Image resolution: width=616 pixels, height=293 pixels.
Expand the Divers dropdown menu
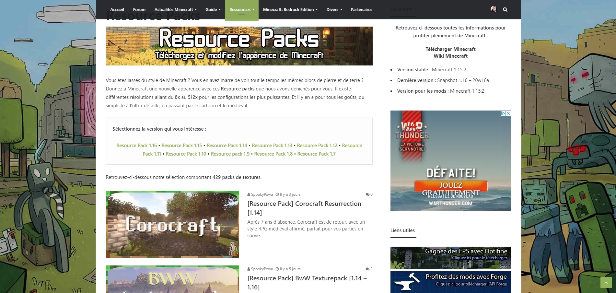tap(334, 10)
